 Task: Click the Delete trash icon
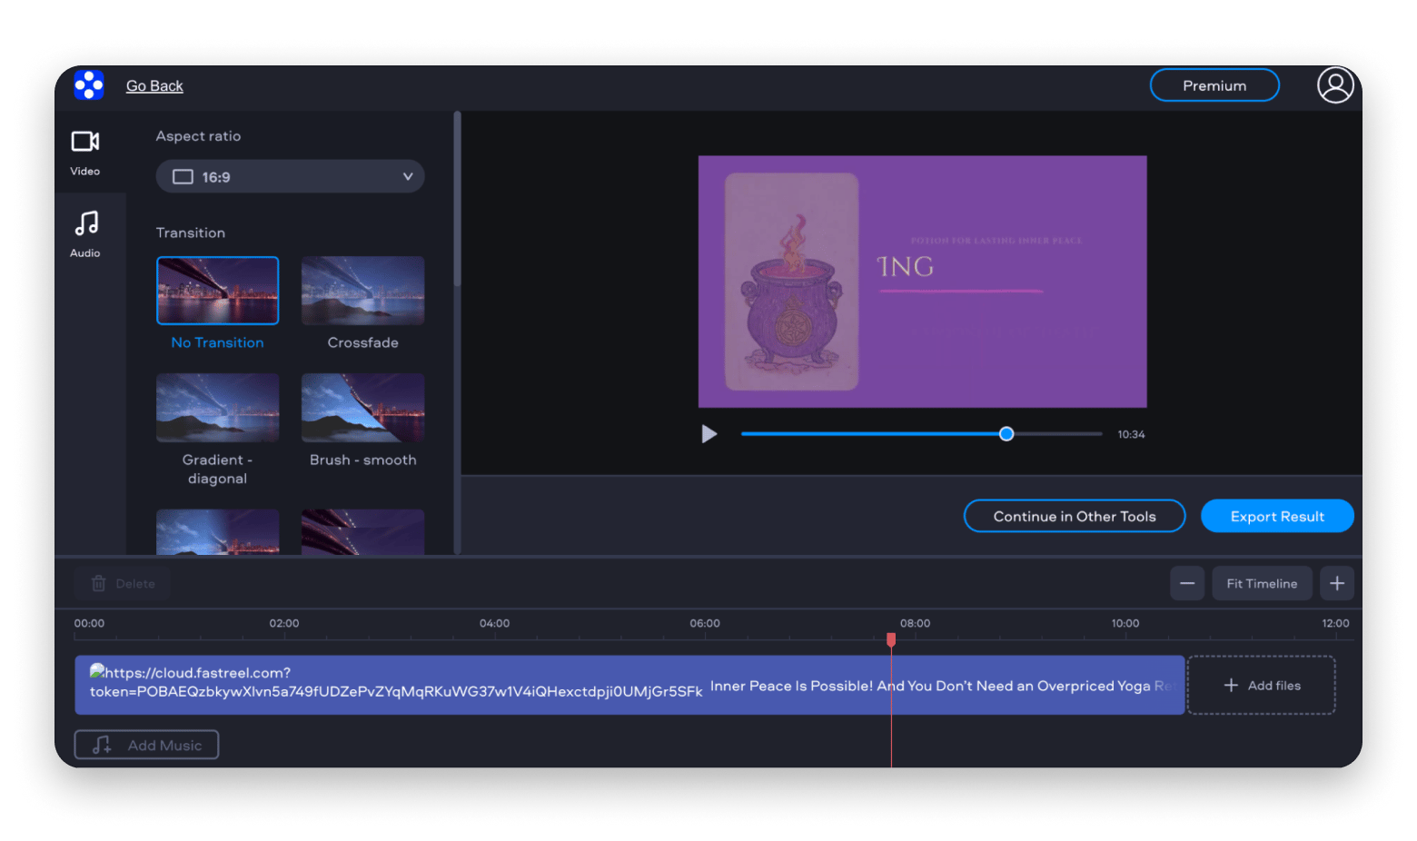coord(99,584)
